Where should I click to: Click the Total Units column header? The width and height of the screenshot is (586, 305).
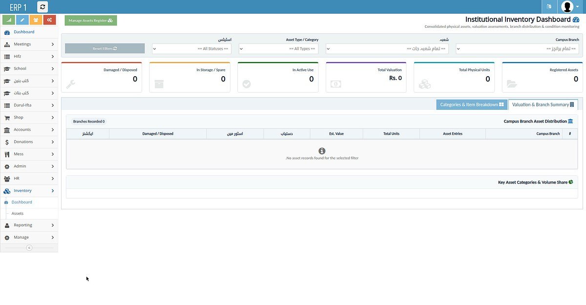point(391,134)
